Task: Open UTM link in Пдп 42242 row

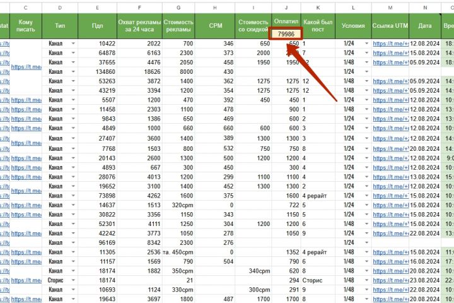Action: pos(390,234)
